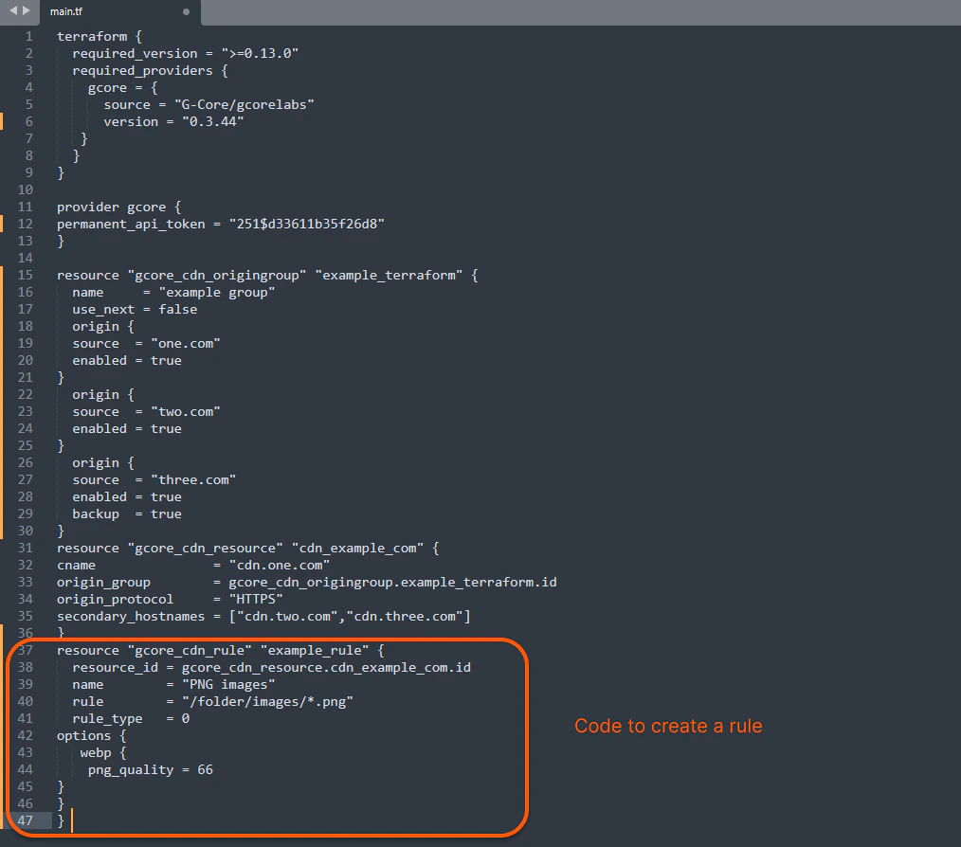Screen dimensions: 961x847
Task: Click enabled = true under origin two.com
Action: 127,428
